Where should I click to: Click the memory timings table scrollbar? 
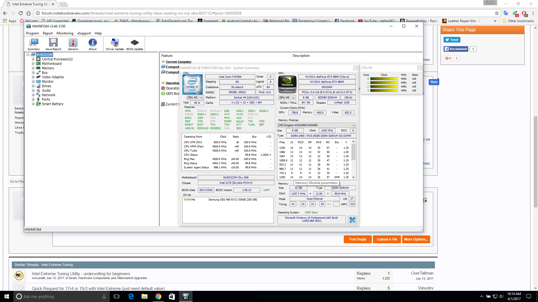[x=353, y=159]
